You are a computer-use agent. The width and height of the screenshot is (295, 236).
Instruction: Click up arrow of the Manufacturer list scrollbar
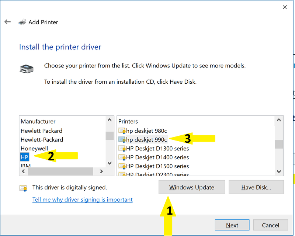[110, 120]
